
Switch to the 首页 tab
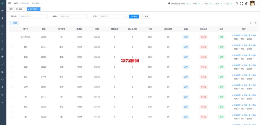(11, 9)
